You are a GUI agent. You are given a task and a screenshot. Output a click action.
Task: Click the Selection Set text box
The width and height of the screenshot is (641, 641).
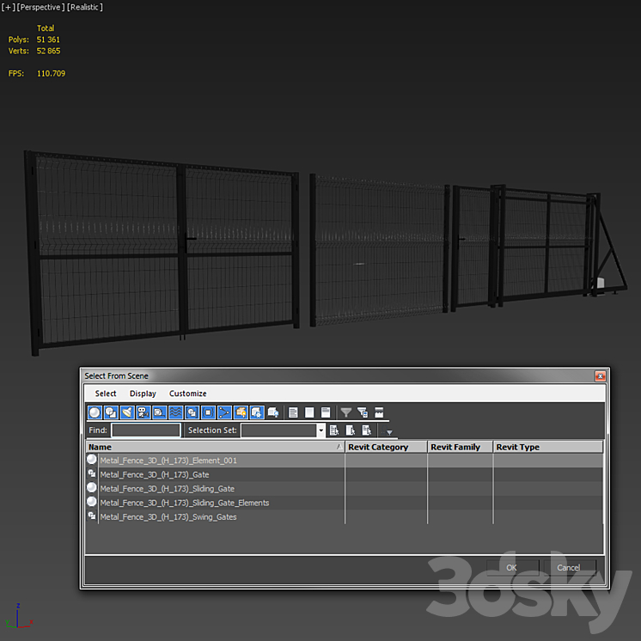(279, 430)
